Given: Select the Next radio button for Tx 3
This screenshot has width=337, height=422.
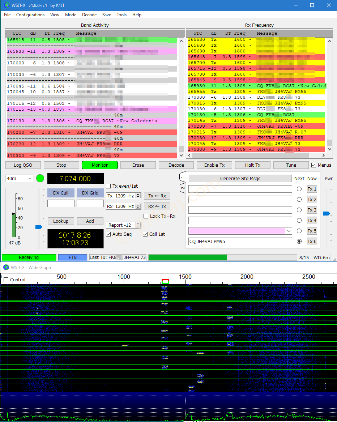Looking at the screenshot, I should [299, 210].
